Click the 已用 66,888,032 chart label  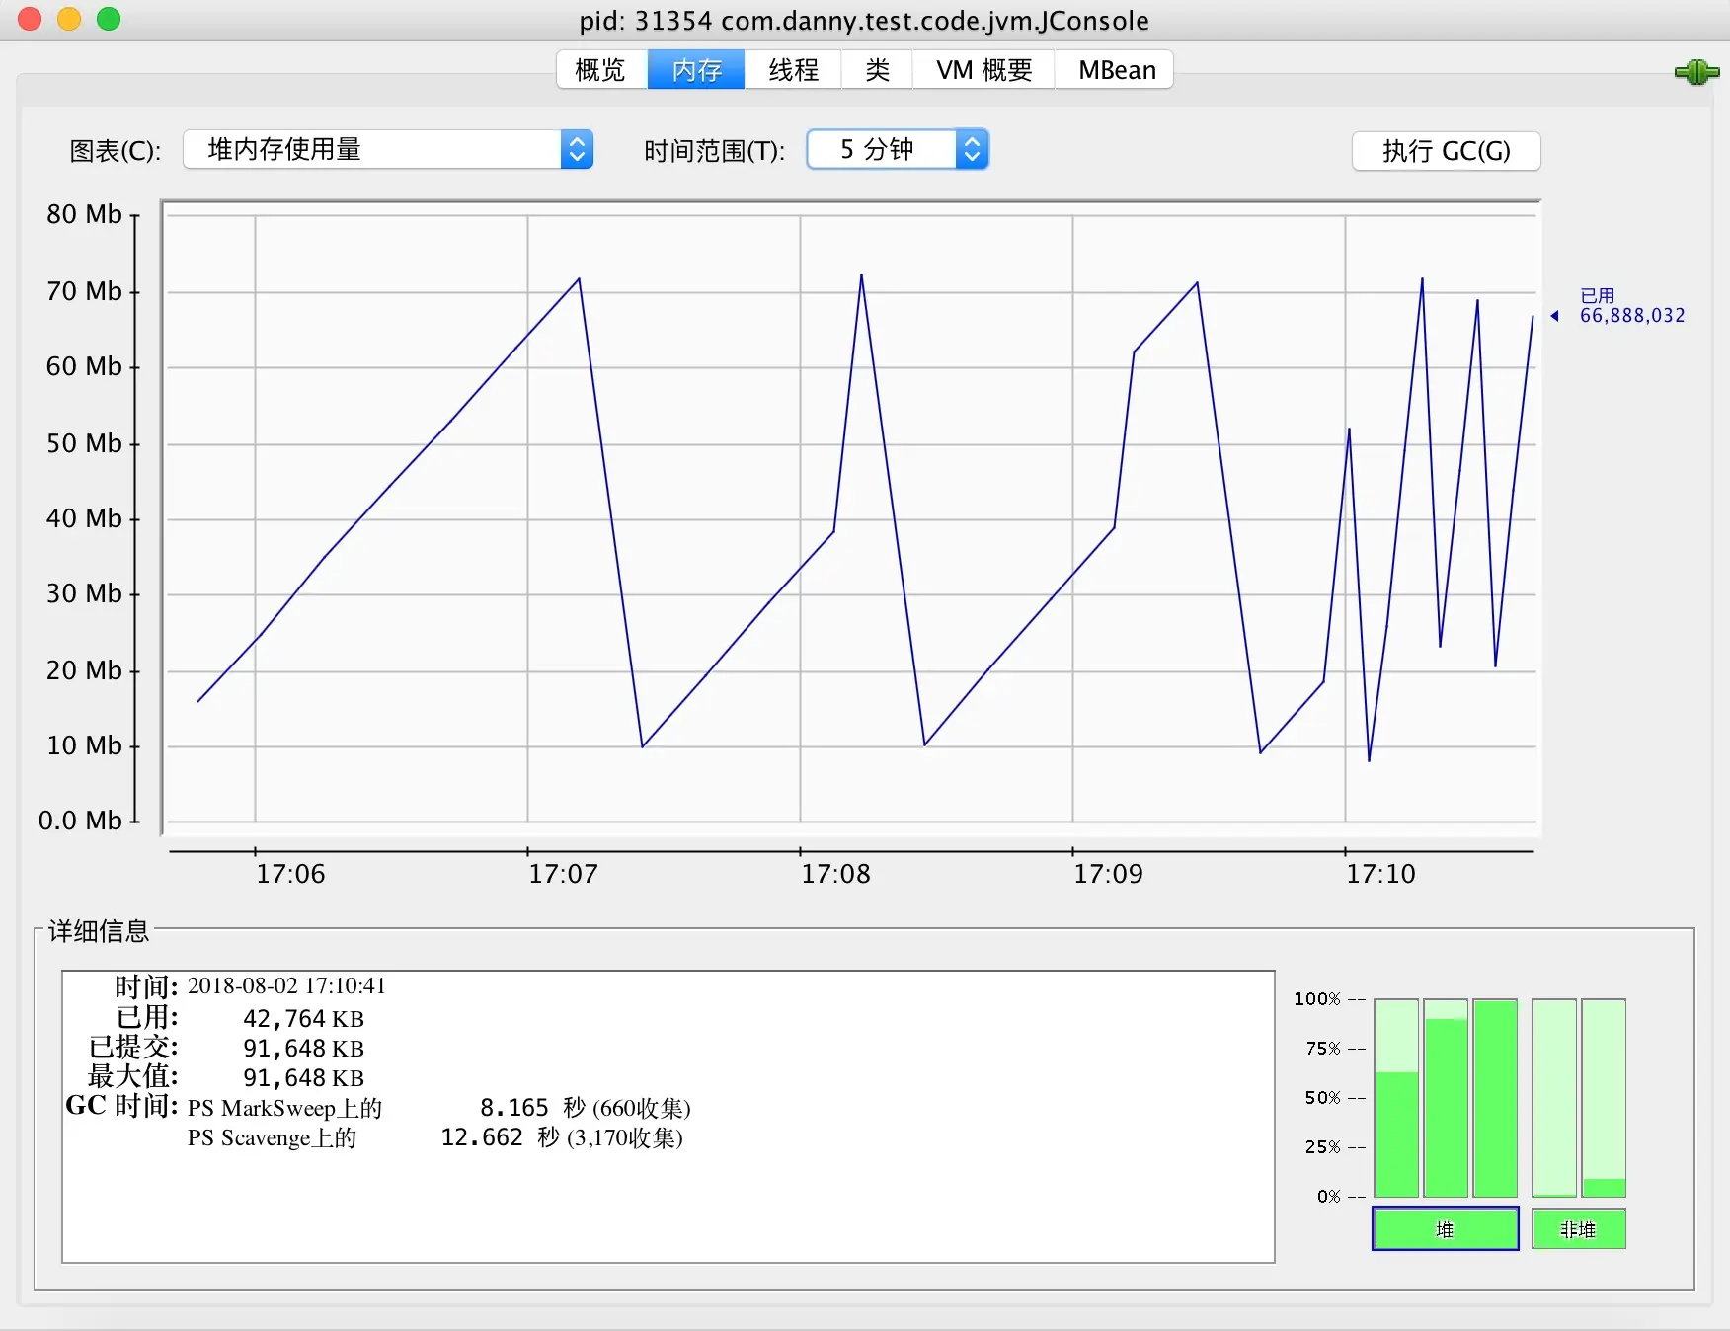[1631, 306]
